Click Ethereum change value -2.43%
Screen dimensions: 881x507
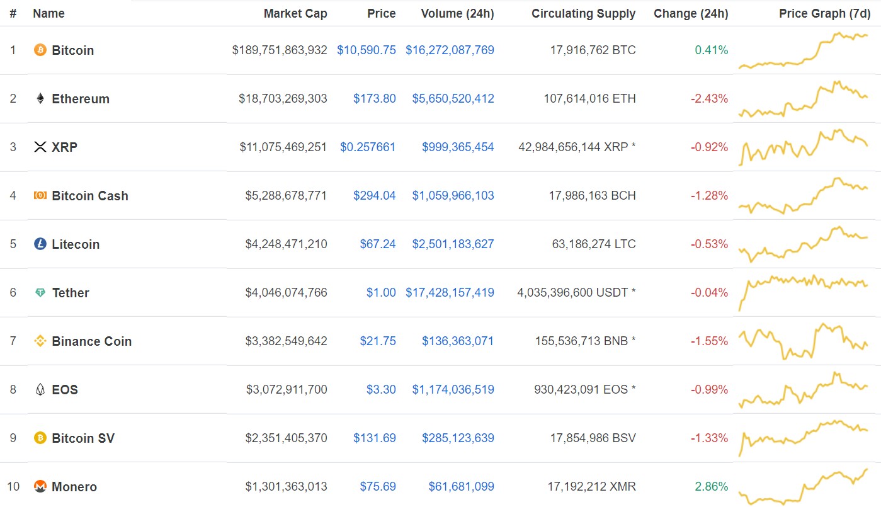point(710,98)
